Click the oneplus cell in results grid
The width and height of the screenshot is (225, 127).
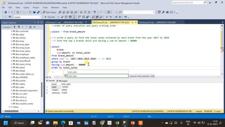tap(56, 90)
